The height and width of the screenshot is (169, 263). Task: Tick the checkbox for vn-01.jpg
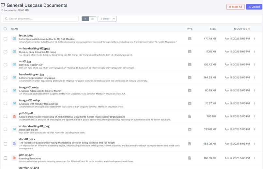(5, 64)
